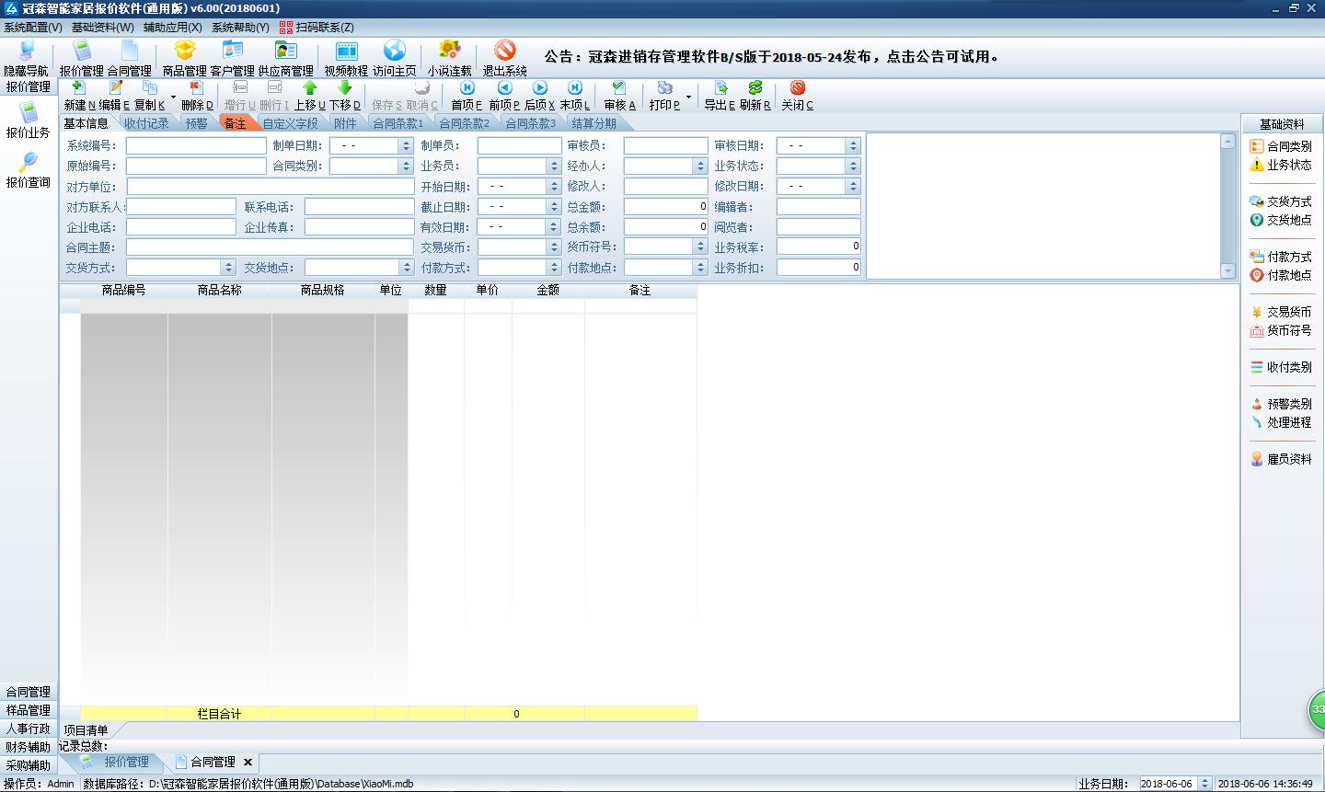The height and width of the screenshot is (792, 1325).
Task: Move the row up with 上移
Action: (309, 96)
